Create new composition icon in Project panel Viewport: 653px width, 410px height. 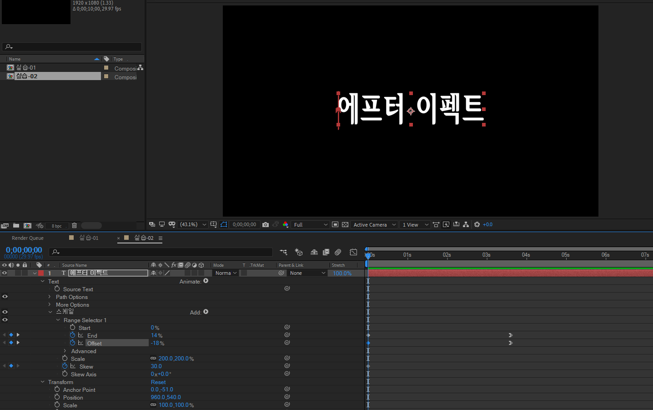(x=27, y=226)
